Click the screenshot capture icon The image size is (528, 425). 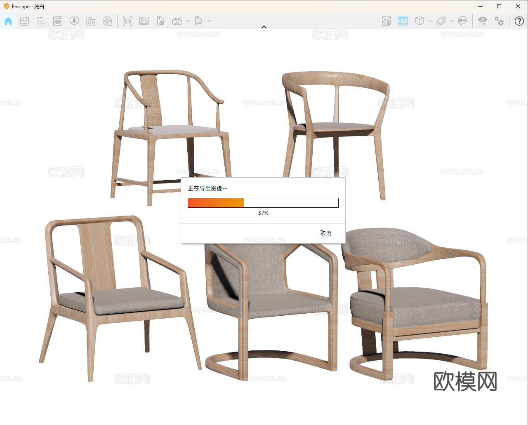click(x=127, y=21)
